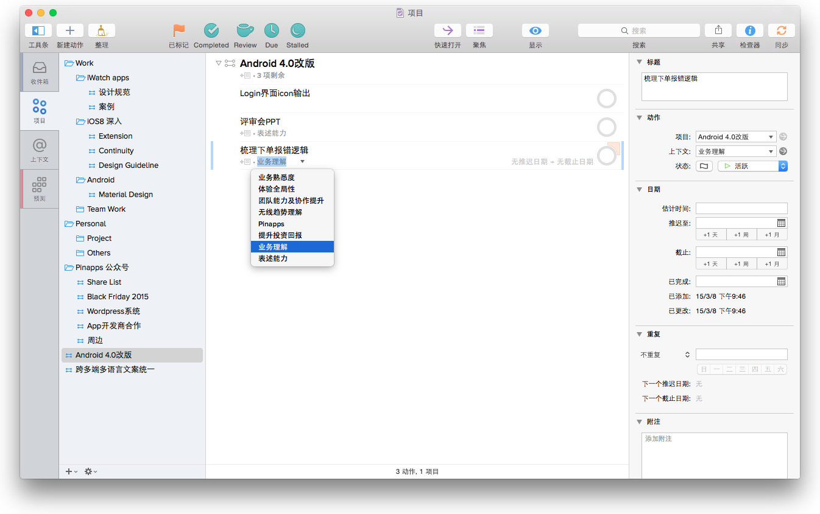Open the sidebar gear action menu
The width and height of the screenshot is (820, 514).
point(90,471)
